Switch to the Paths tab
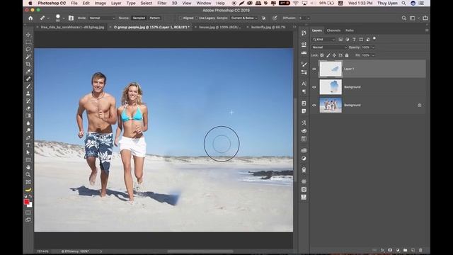The width and height of the screenshot is (453, 255). [x=349, y=30]
